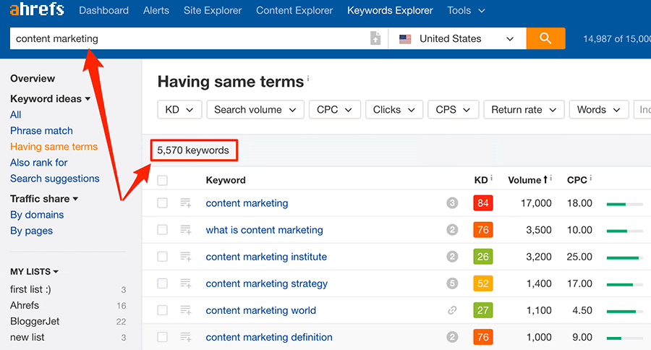Check the 'content marketing world' row checkbox
The image size is (651, 350).
point(163,310)
